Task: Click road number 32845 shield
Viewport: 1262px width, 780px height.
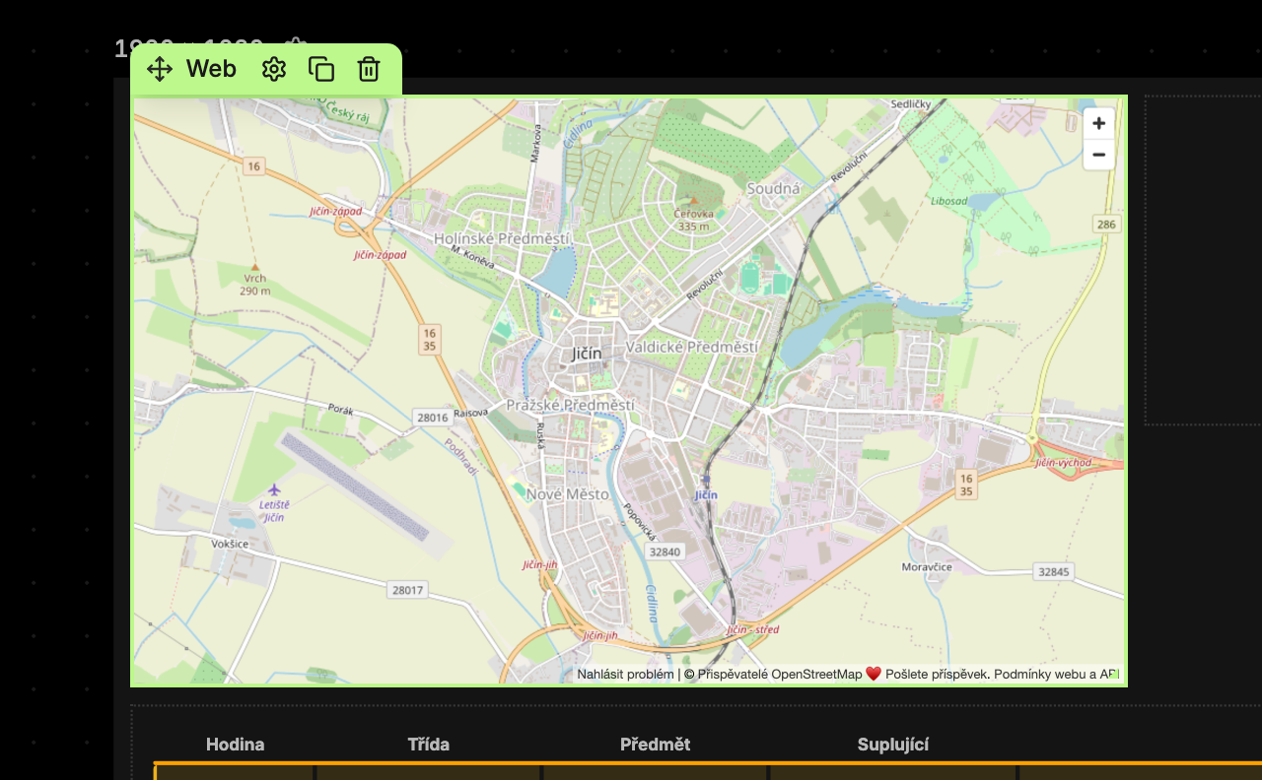Action: tap(1054, 571)
